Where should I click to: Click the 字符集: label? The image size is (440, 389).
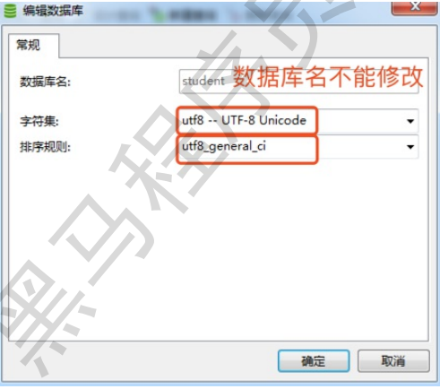coord(39,121)
